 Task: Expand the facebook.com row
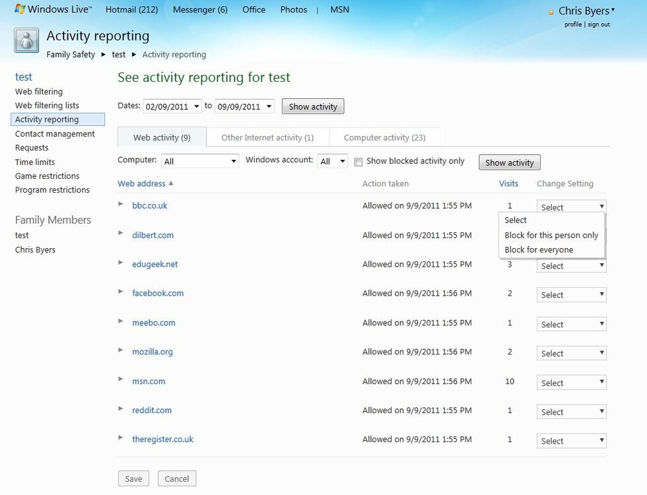pyautogui.click(x=120, y=292)
